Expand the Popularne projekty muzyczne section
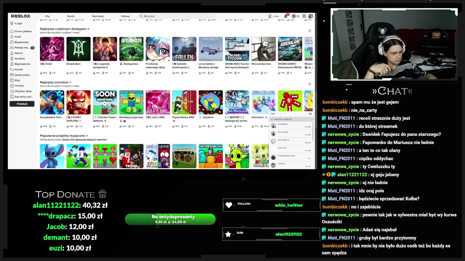465x261 pixels. click(x=64, y=136)
